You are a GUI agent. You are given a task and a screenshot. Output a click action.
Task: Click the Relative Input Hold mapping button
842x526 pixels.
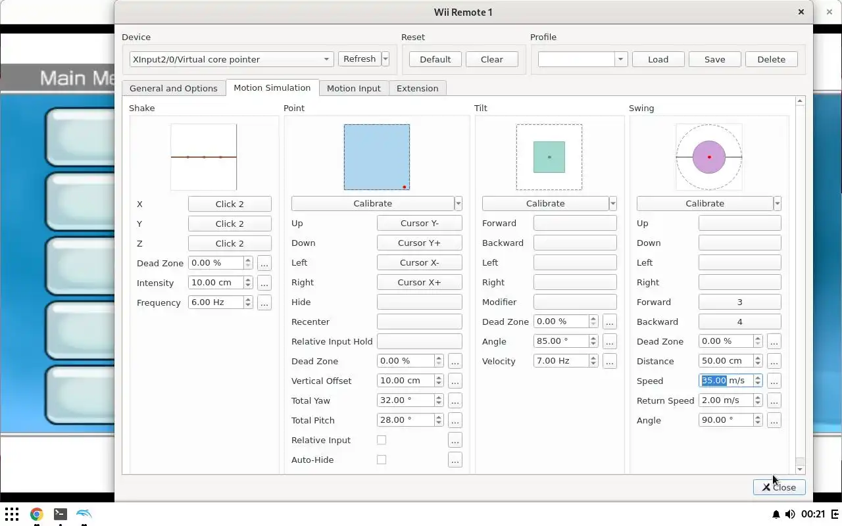[420, 341]
